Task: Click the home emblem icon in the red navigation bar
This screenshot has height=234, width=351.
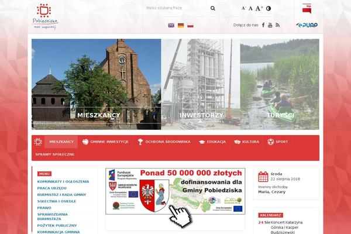Action: 38,142
